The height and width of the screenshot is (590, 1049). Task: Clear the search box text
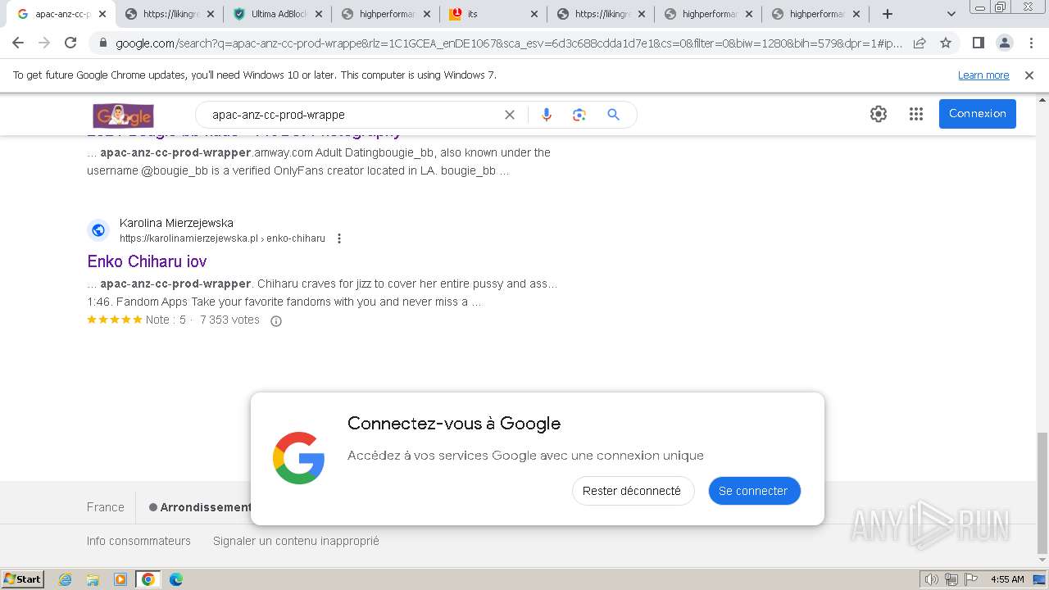pyautogui.click(x=510, y=115)
